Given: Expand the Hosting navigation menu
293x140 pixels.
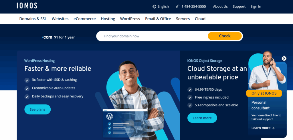Looking at the screenshot, I should 108,19.
